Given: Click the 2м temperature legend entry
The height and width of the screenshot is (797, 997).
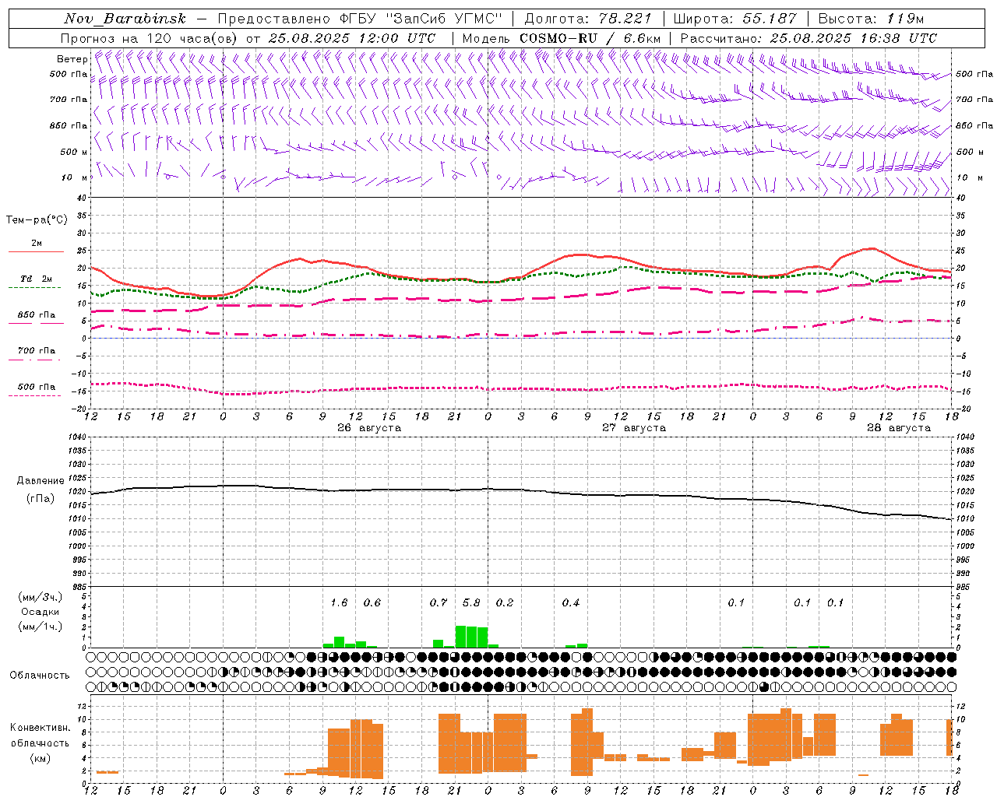Looking at the screenshot, I should pyautogui.click(x=37, y=244).
